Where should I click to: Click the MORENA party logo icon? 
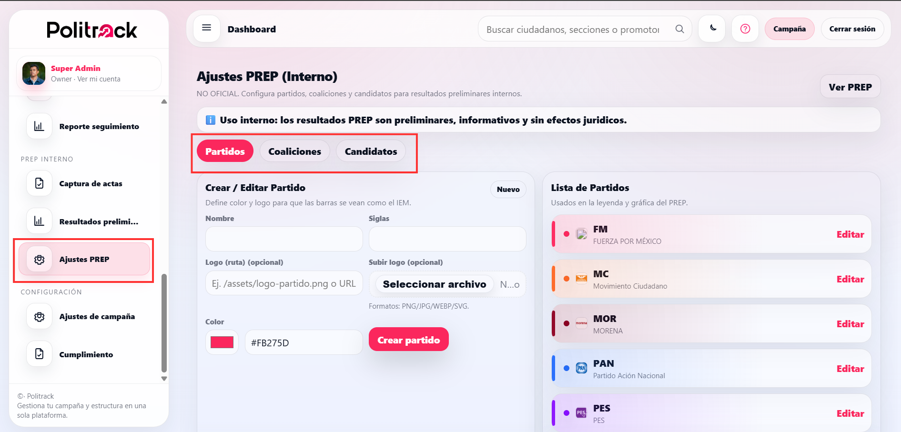coord(581,323)
